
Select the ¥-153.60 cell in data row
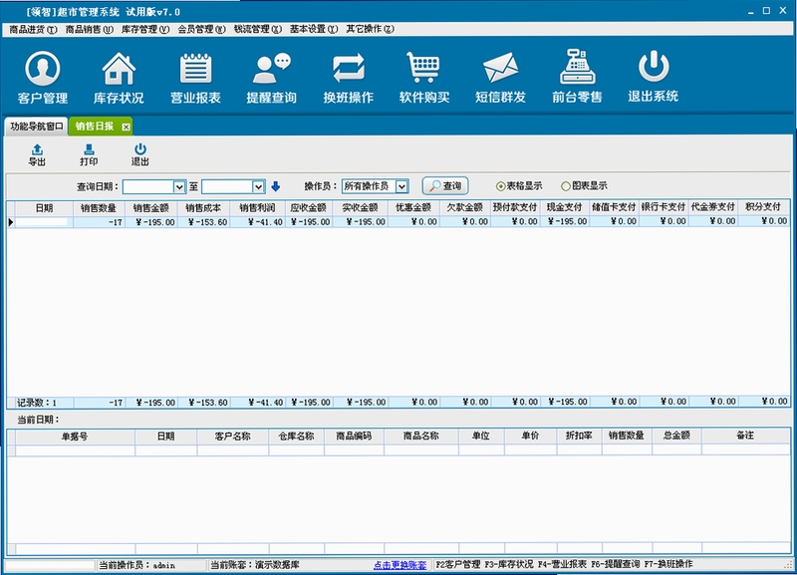pos(203,222)
